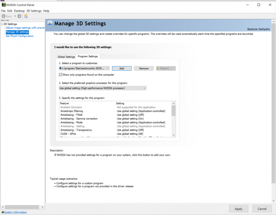Click the NVIDIA Control Panel title icon
This screenshot has height=215, width=276.
pos(3,5)
